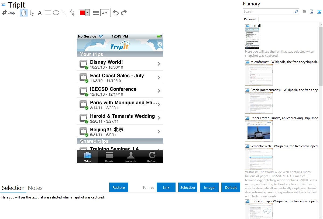This screenshot has height=219, width=323.
Task: Open the Under Frozen Tundra snapshot thumbnail
Action: pos(259,131)
